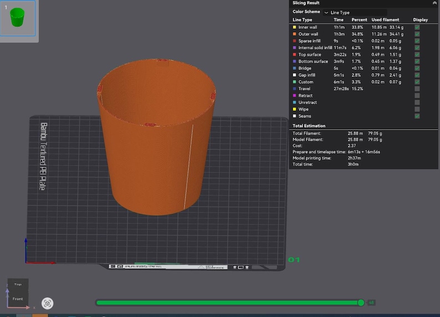Image resolution: width=440 pixels, height=317 pixels.
Task: Hide Sparse infill lines via its checkbox
Action: (417, 41)
